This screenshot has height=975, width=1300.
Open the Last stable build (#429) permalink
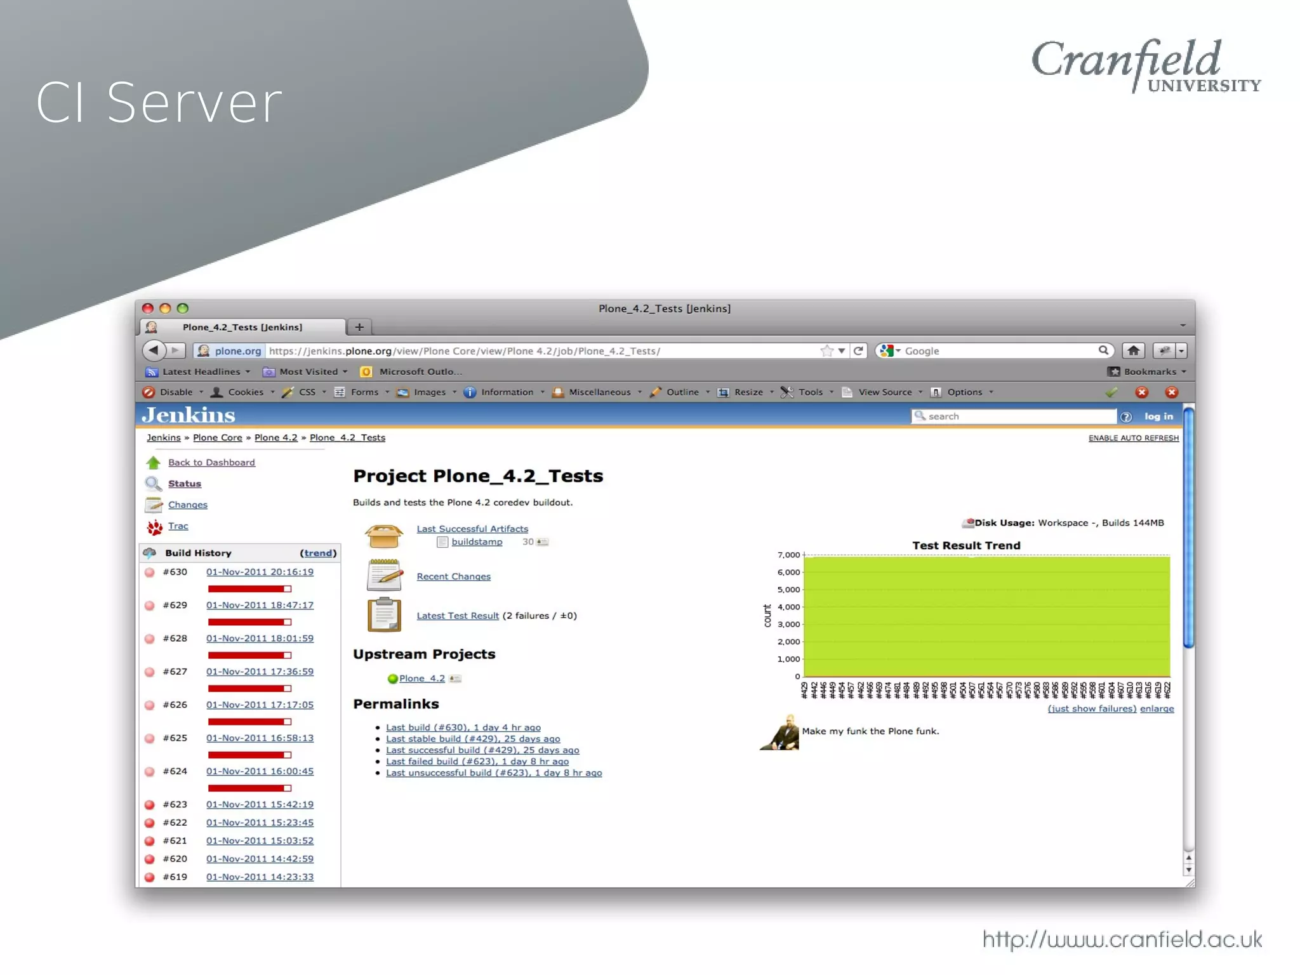[x=473, y=739]
